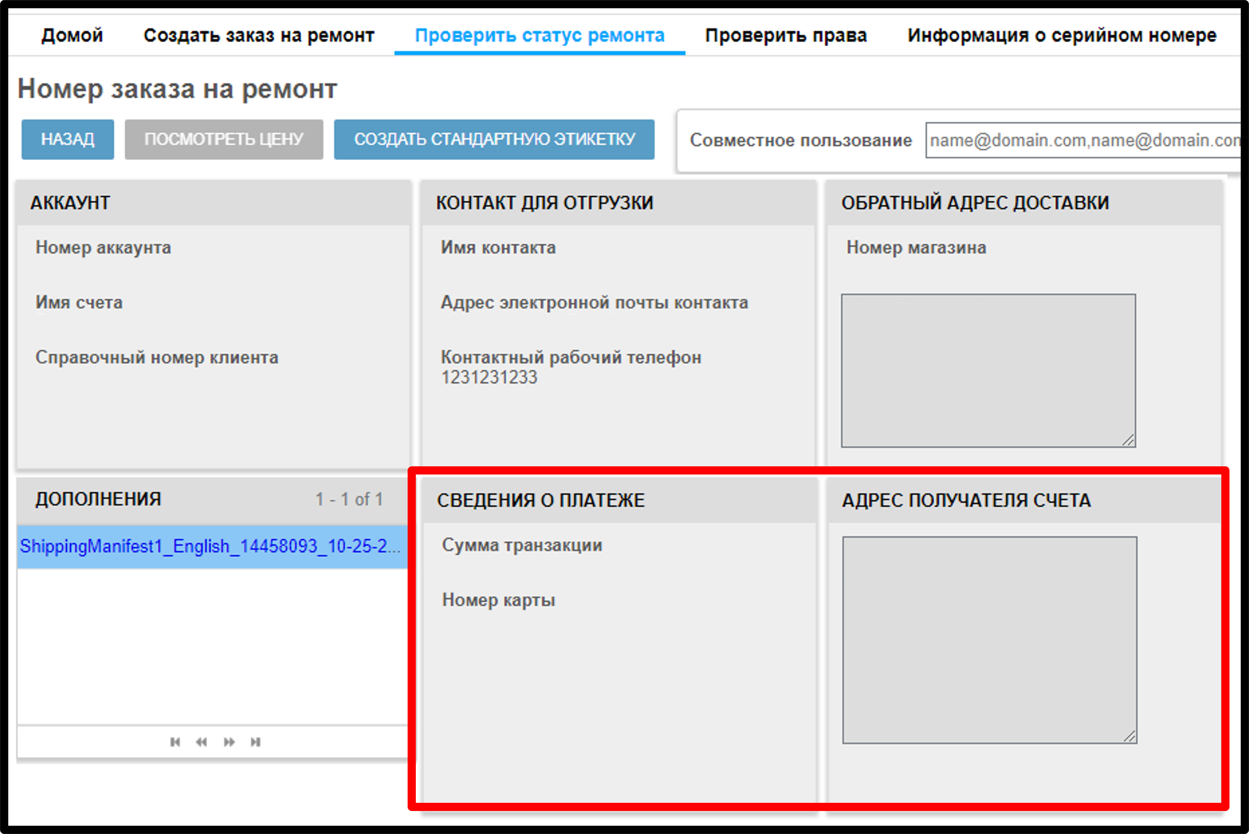1249x834 pixels.
Task: Go to first page of attachments
Action: pos(174,742)
